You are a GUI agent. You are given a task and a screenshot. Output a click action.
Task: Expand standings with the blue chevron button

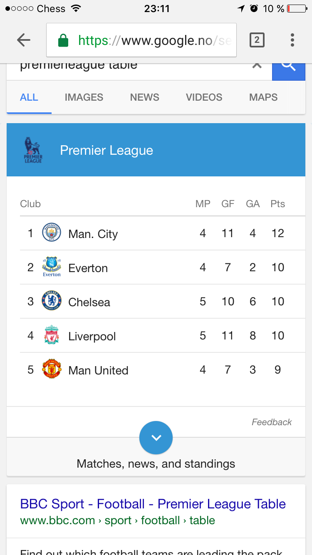pos(156,438)
